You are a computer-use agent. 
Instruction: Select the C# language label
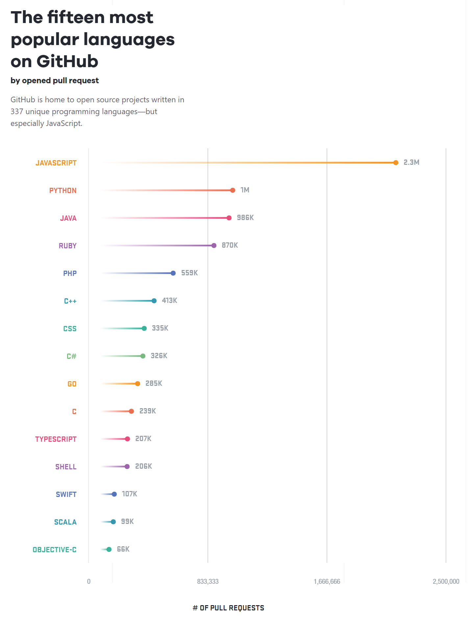click(x=71, y=356)
